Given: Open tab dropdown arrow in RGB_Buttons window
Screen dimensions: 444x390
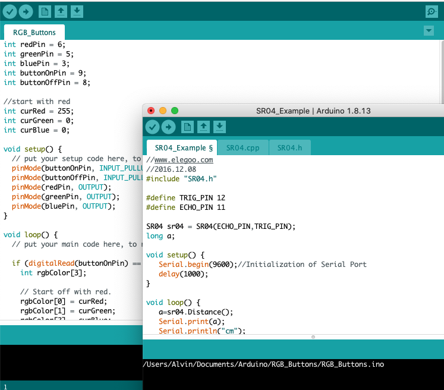Looking at the screenshot, I should coord(429,30).
